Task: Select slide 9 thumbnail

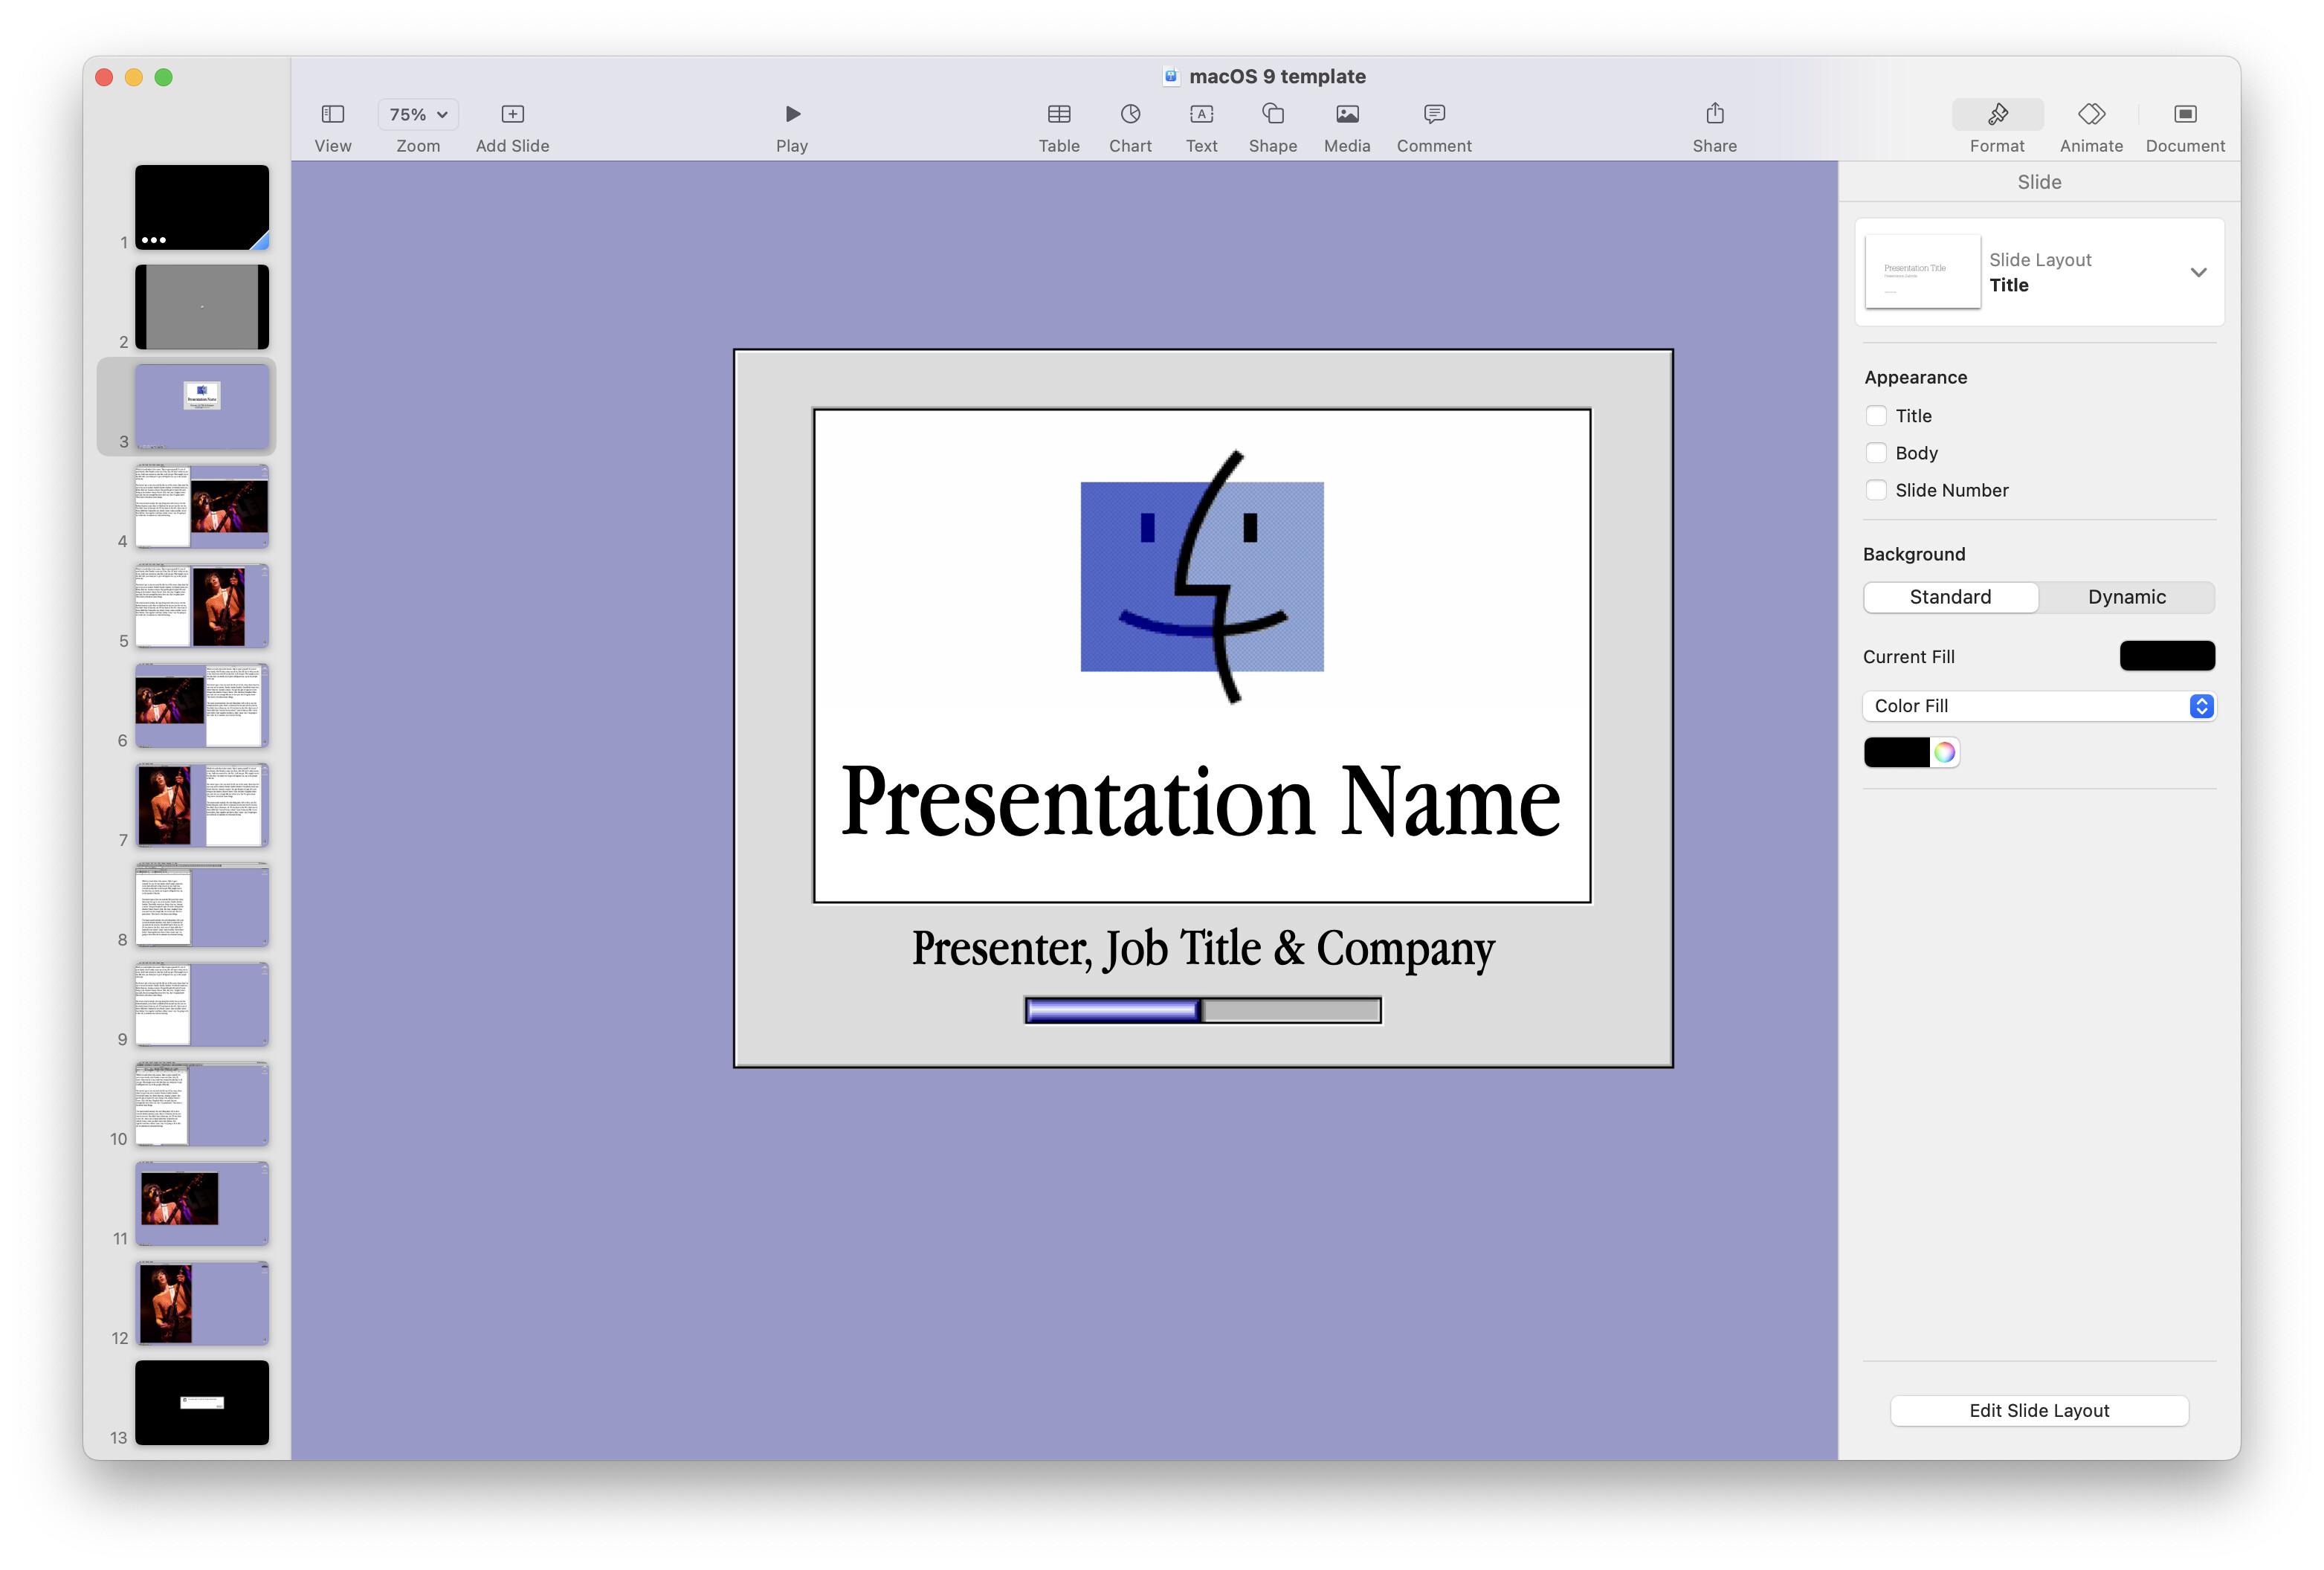Action: pos(202,1004)
